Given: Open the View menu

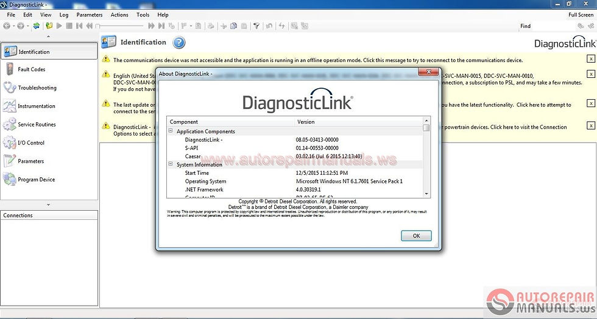Looking at the screenshot, I should 46,15.
